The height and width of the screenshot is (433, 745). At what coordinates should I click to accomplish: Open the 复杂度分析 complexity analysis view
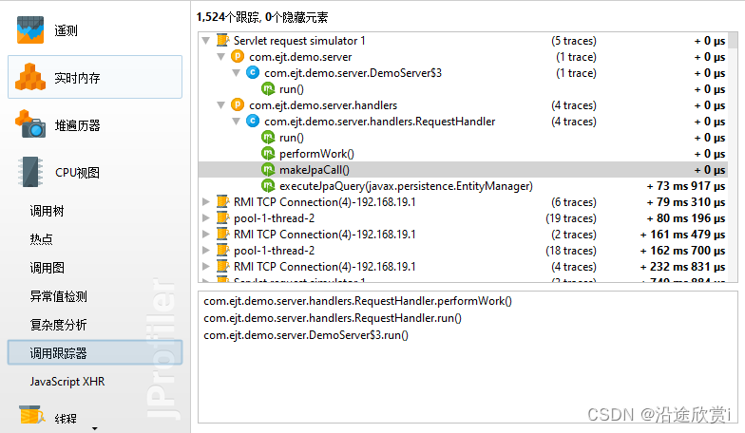[x=59, y=325]
